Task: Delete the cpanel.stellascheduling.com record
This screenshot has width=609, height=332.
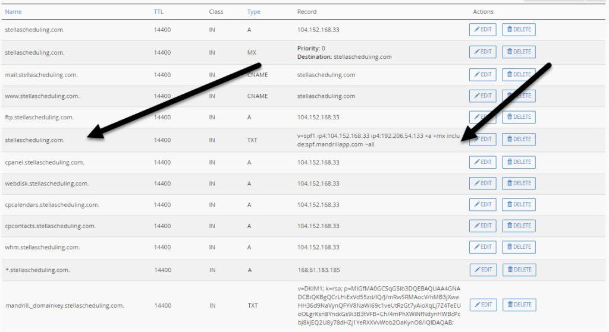Action: pos(519,162)
